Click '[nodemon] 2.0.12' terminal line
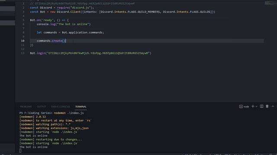Image resolution: width=277 pixels, height=155 pixels. (x=33, y=117)
